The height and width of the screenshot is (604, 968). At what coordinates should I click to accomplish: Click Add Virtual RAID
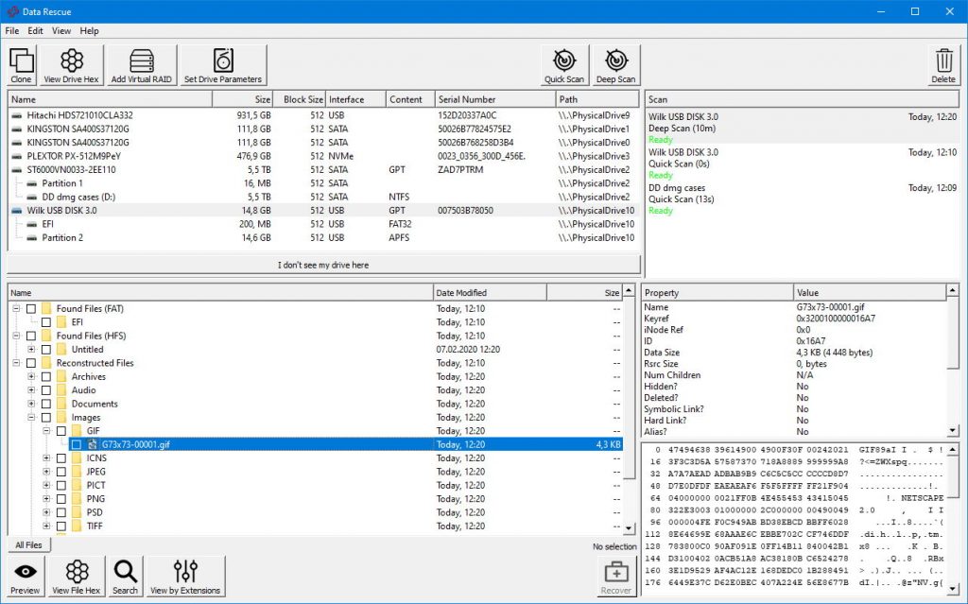pyautogui.click(x=141, y=63)
